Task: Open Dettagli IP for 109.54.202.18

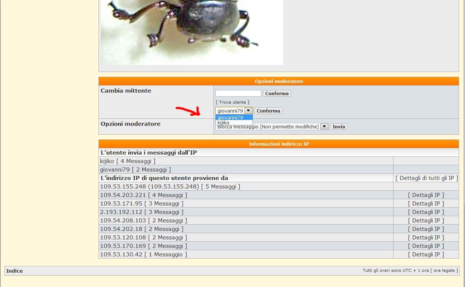Action: 426,229
